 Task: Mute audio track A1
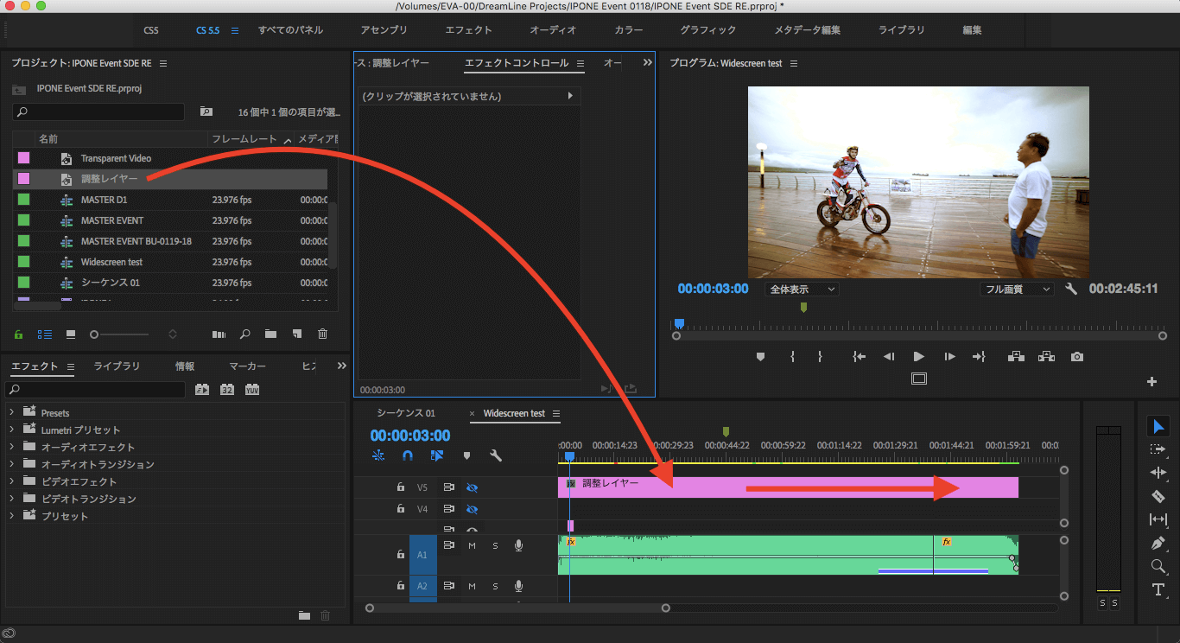(x=472, y=545)
